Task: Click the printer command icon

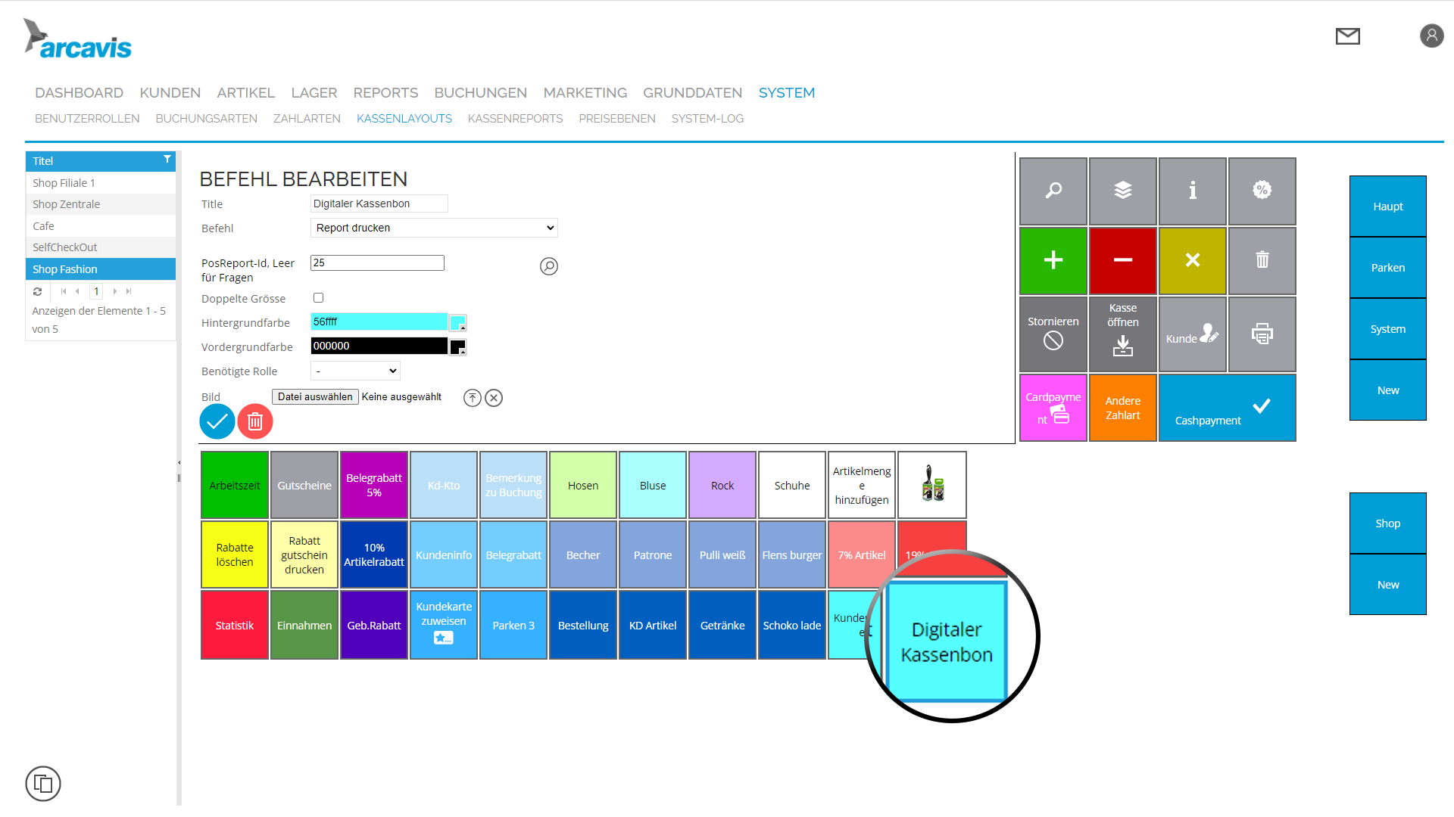Action: (1262, 334)
